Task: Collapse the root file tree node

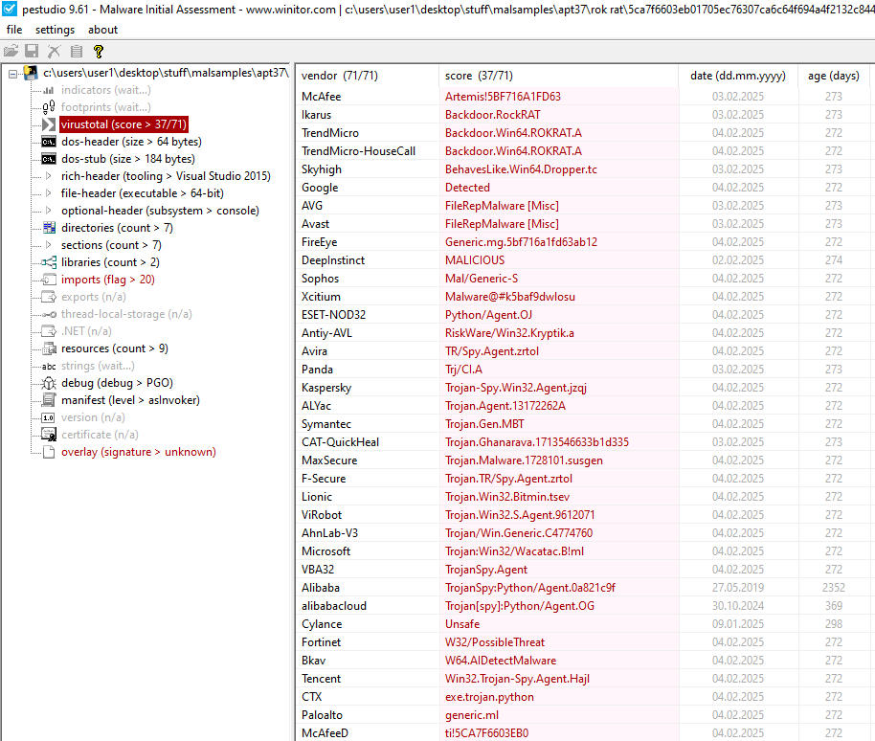Action: pos(12,73)
